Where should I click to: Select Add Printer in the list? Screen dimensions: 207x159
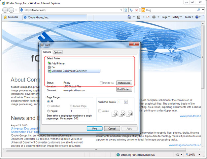[x=56, y=63]
